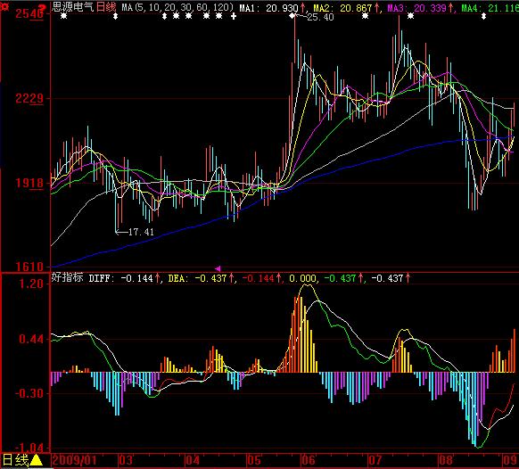Click the 05 month label on time axis

coord(254,460)
